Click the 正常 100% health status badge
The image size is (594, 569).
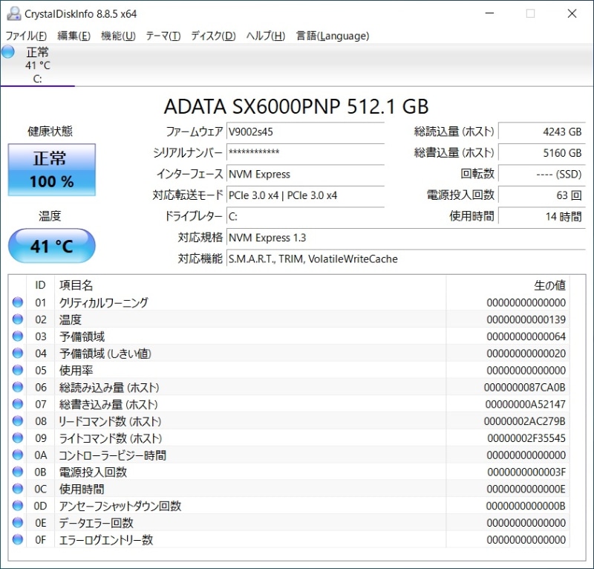point(50,169)
